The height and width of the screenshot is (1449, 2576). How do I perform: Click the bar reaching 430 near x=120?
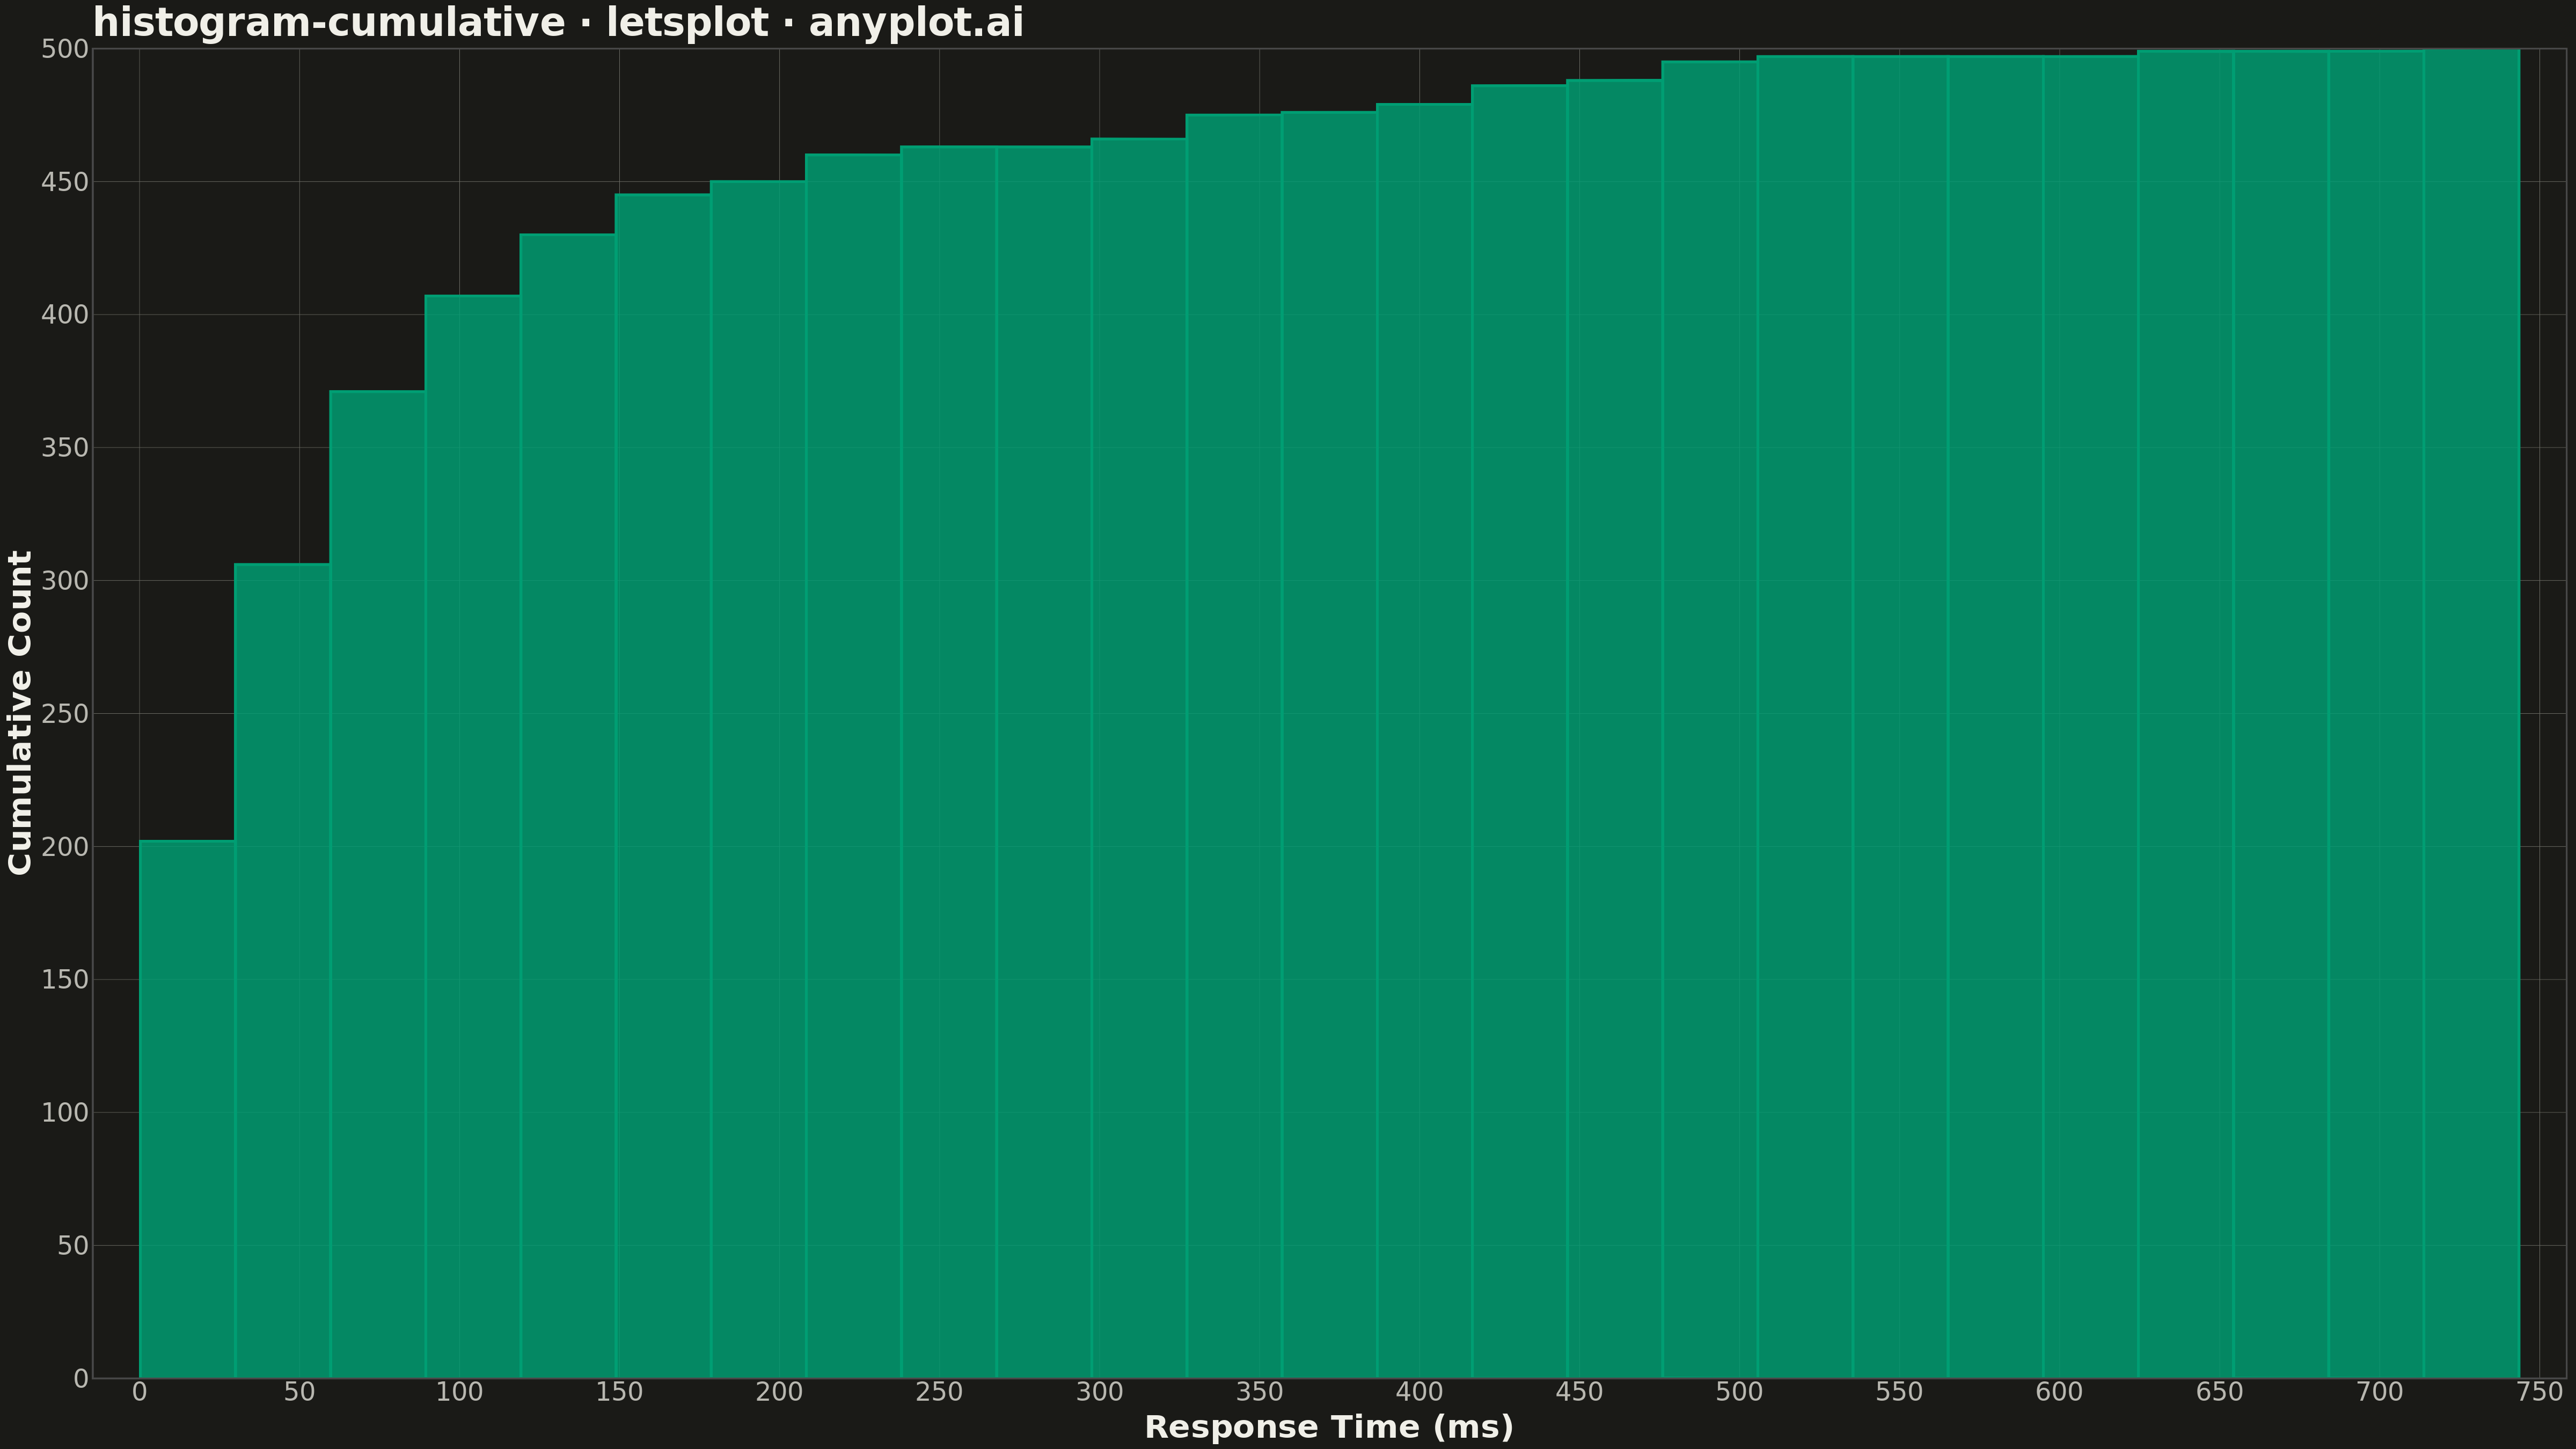568,806
